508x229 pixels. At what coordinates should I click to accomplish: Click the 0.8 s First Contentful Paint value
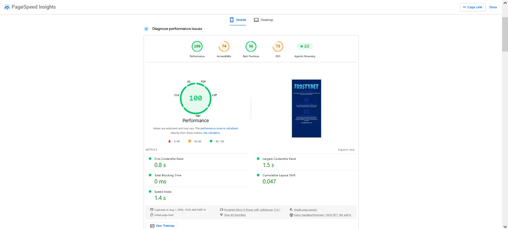[160, 165]
